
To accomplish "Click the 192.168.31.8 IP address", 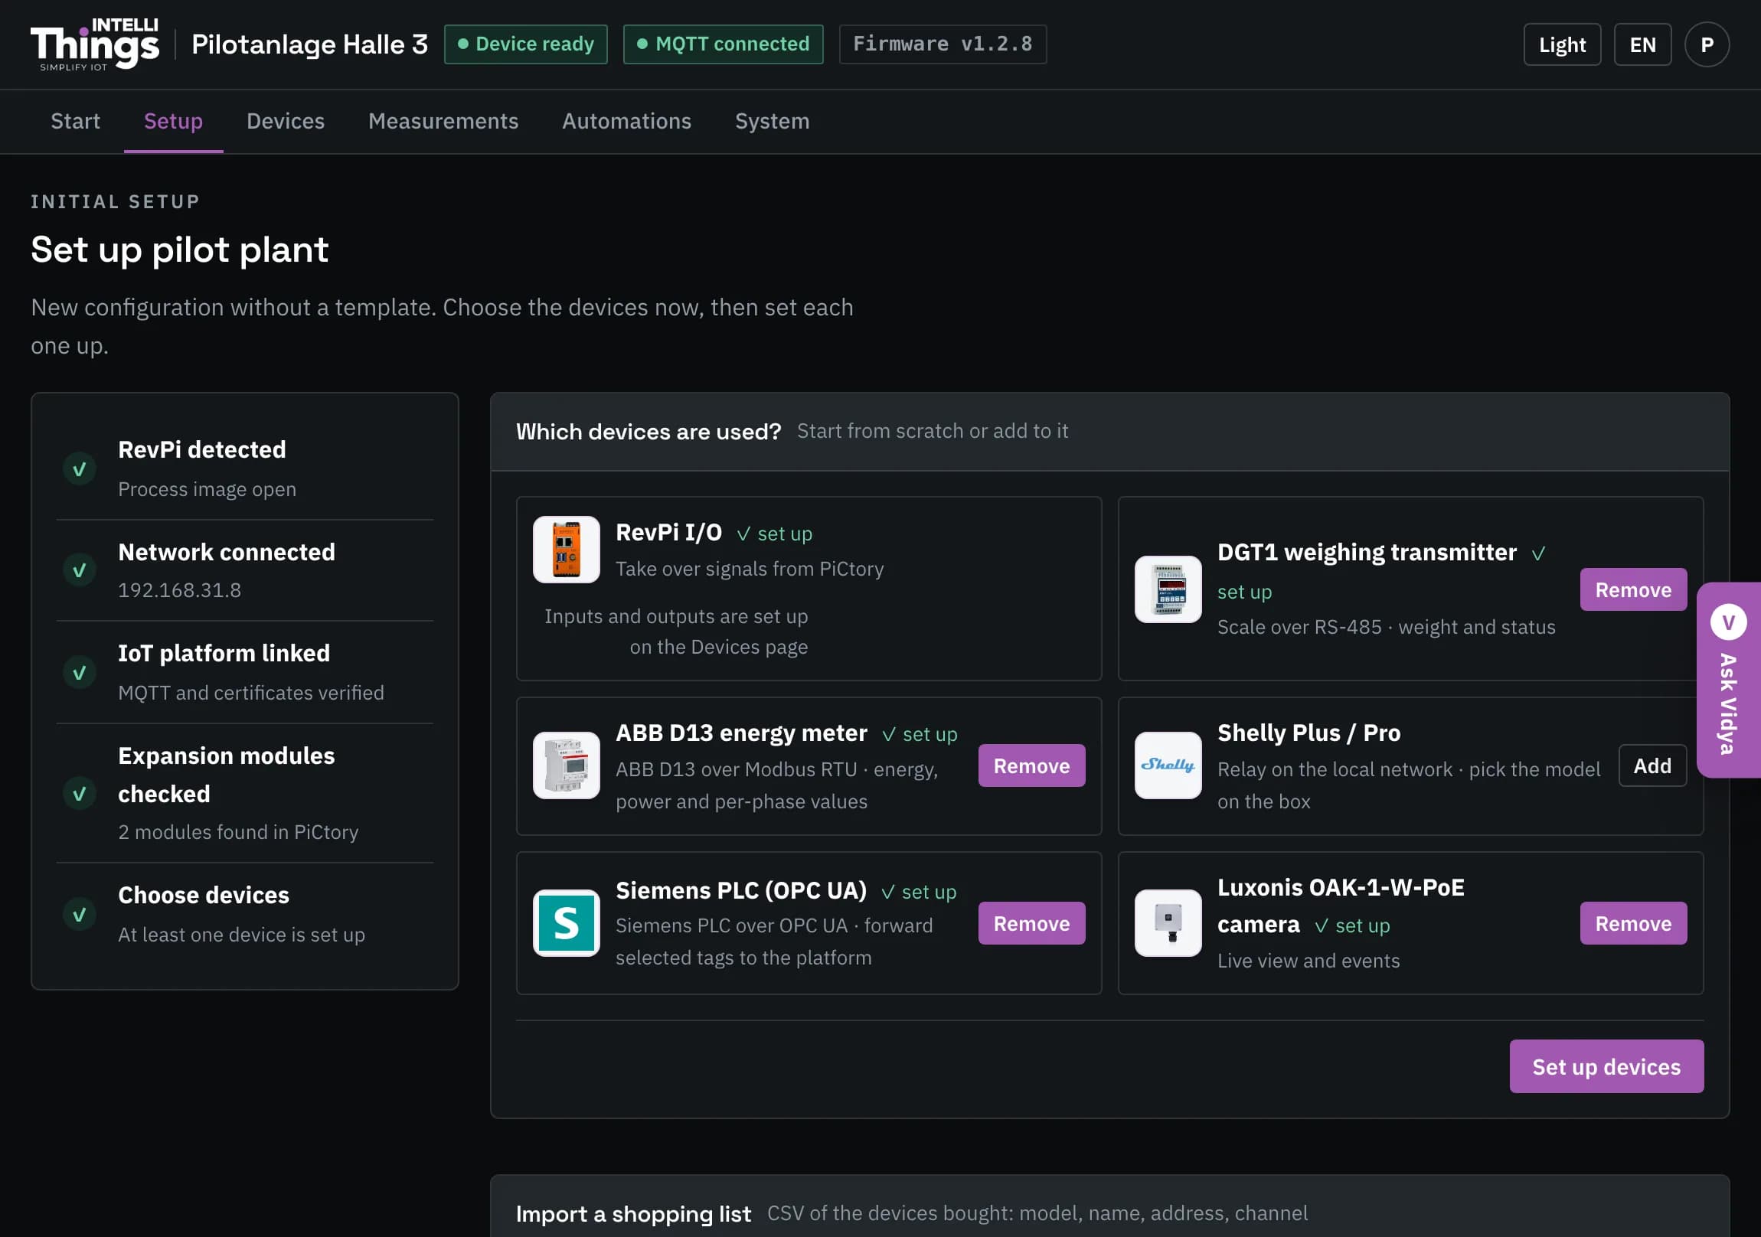I will click(x=179, y=589).
